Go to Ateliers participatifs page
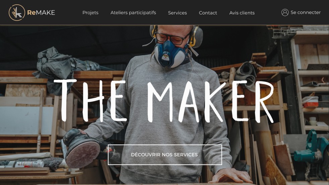Viewport: 329px width, 185px height. coord(133,13)
